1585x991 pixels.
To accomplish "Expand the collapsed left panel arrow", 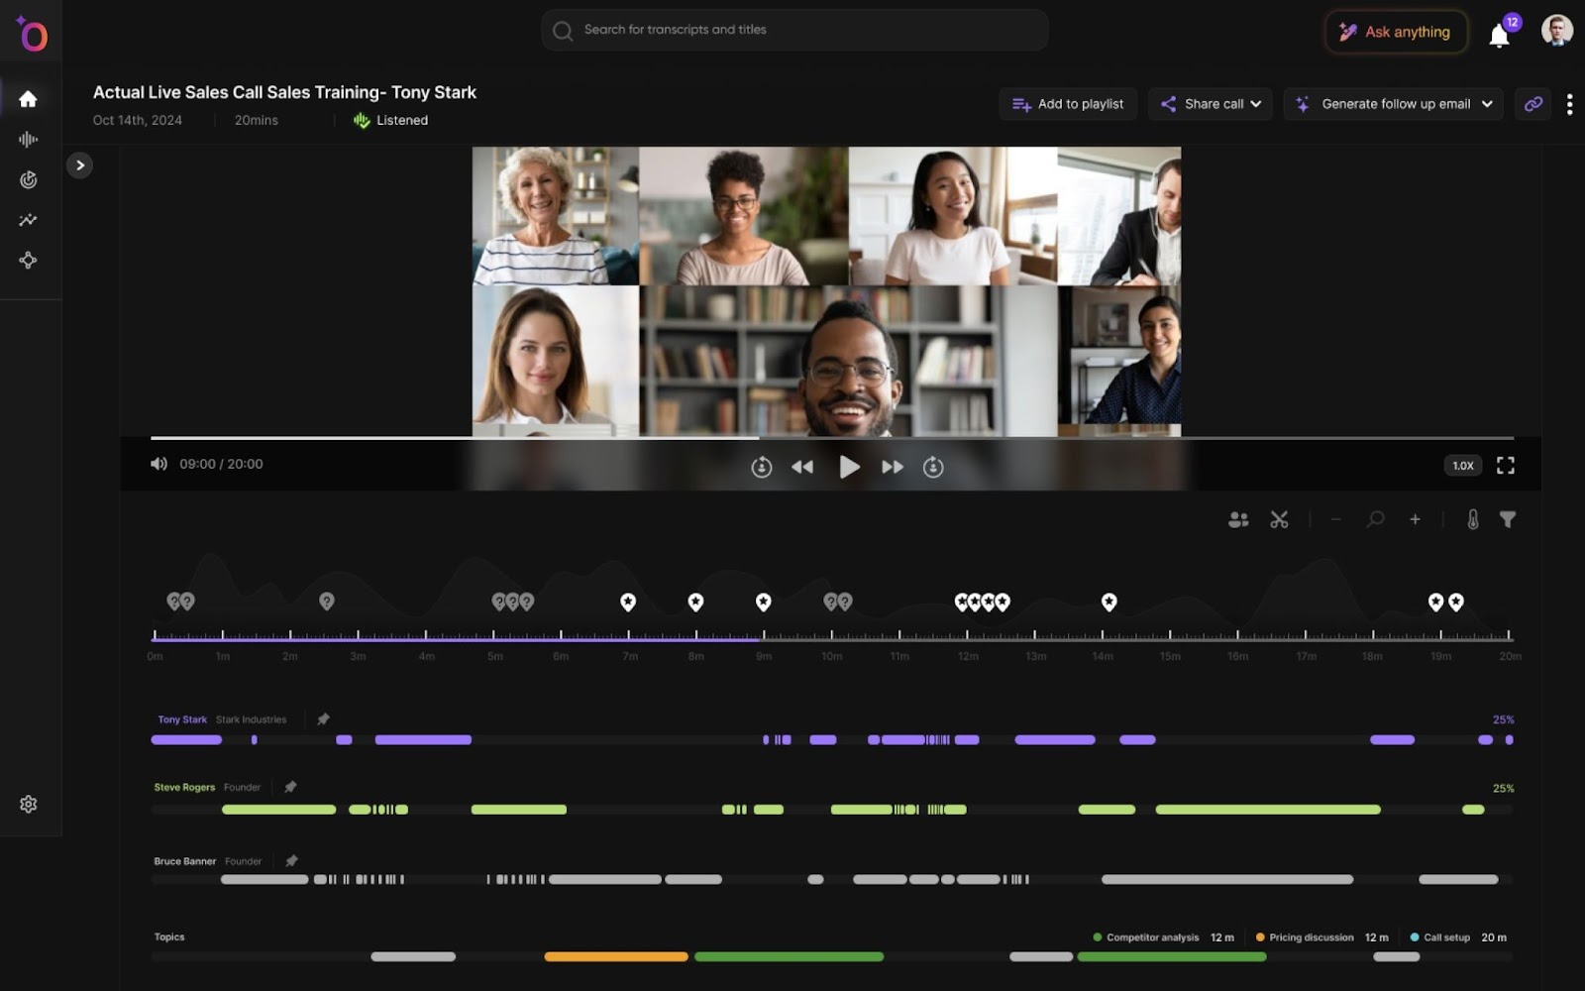I will coord(79,165).
